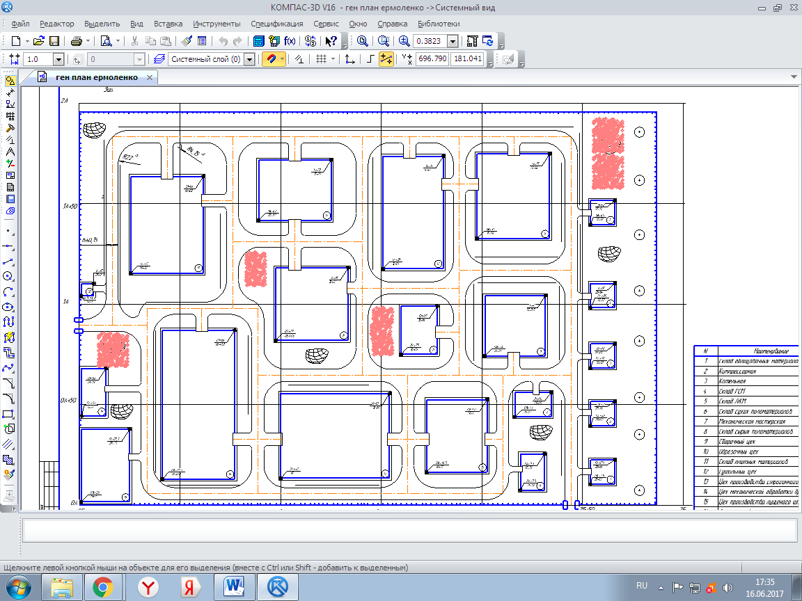
Task: Close the ген план ермоленко tab
Action: [x=150, y=78]
